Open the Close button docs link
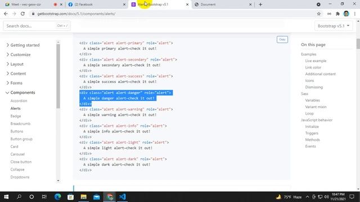 pyautogui.click(x=21, y=162)
